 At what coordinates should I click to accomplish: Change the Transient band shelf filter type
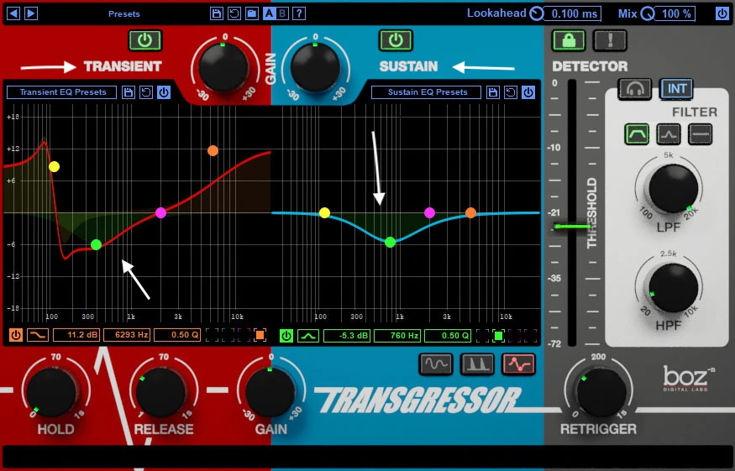click(x=38, y=335)
